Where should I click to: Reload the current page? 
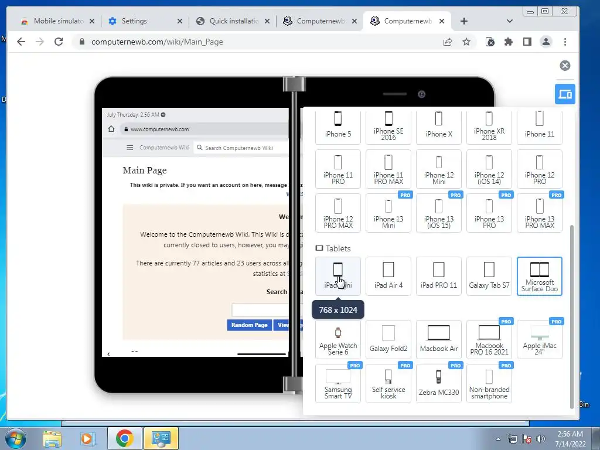(x=59, y=42)
